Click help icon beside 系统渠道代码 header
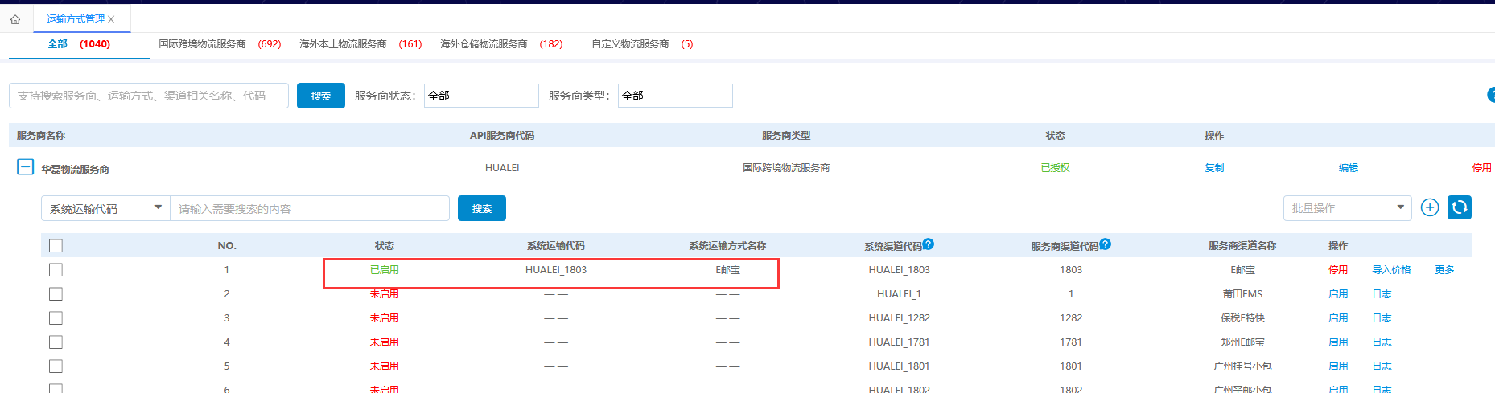The width and height of the screenshot is (1495, 393). point(928,244)
